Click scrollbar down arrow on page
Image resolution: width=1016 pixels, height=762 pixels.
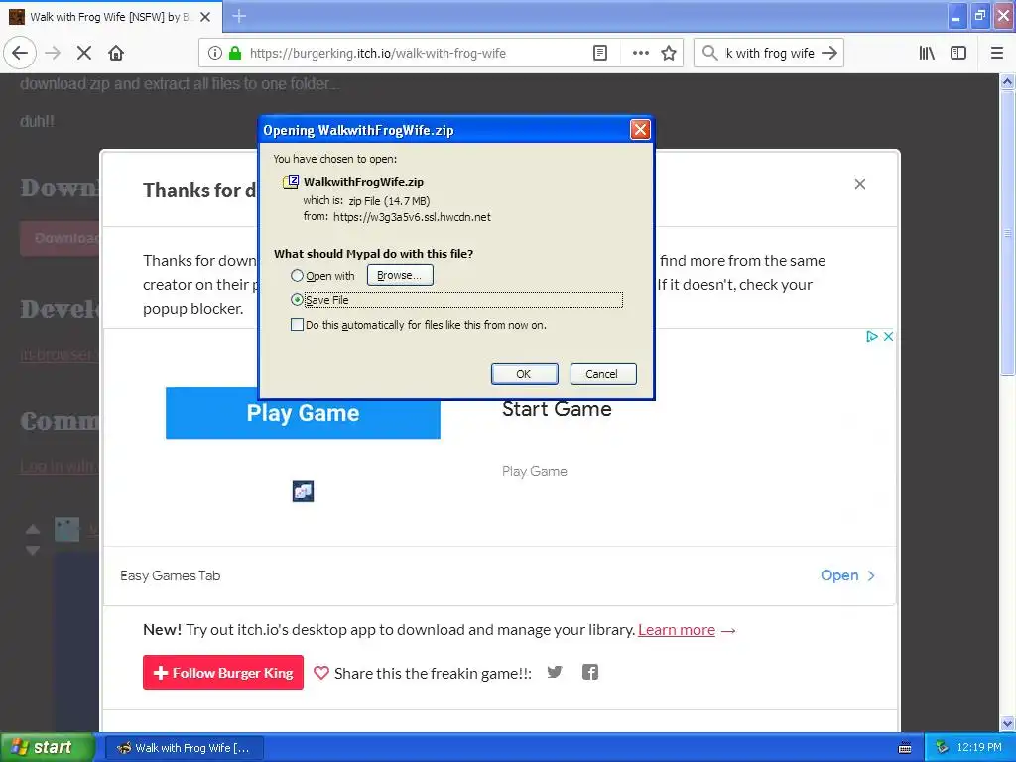(1007, 723)
